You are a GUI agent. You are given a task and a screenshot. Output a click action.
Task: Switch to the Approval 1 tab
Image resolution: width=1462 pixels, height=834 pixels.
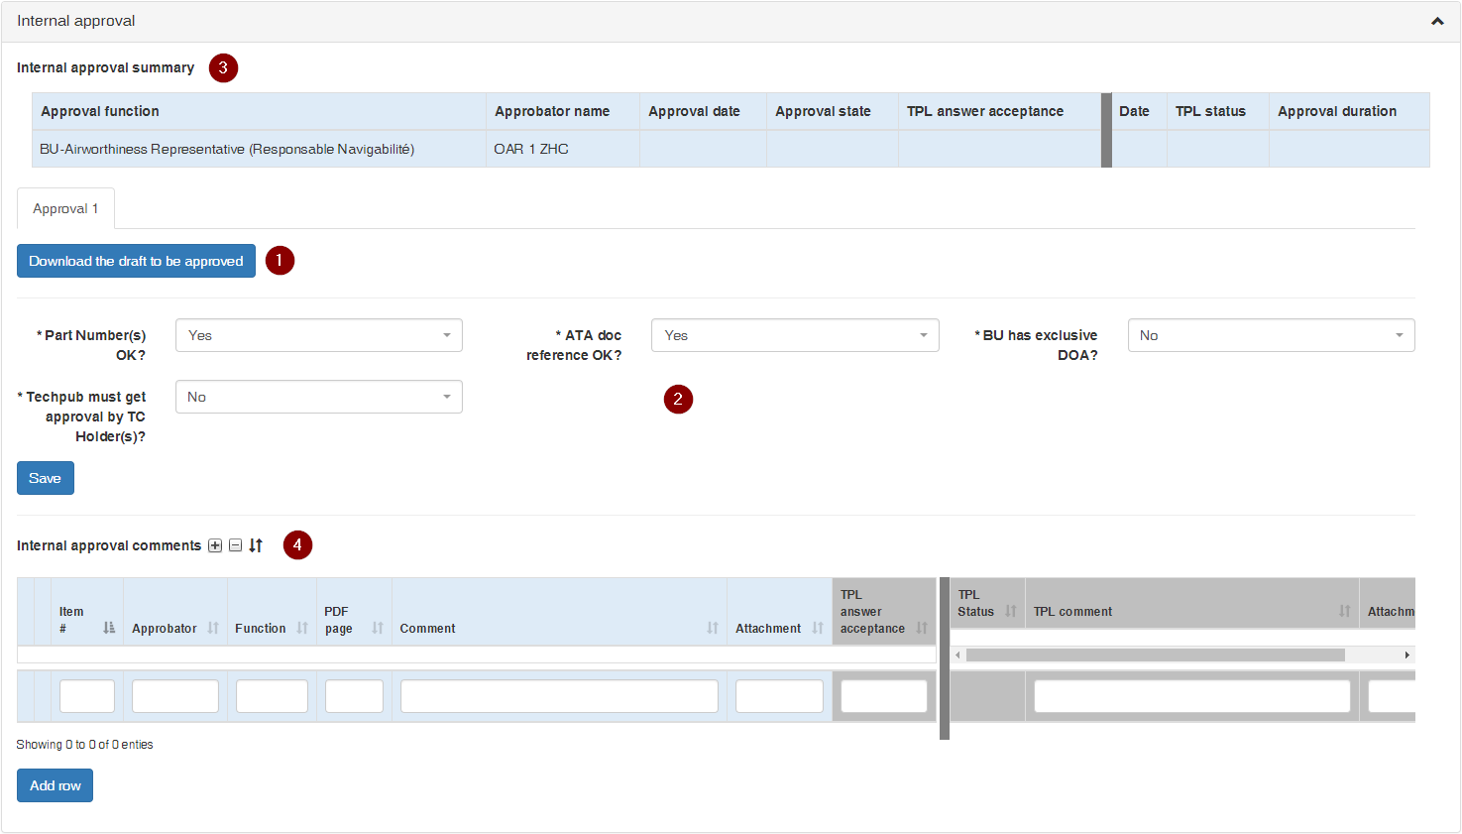click(65, 208)
